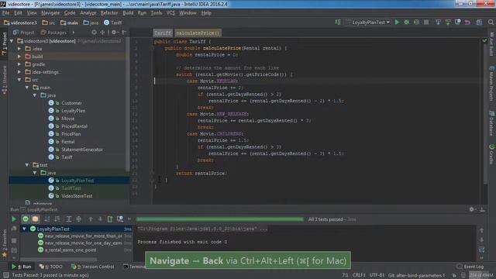Open Project panel settings gear
Image resolution: width=496 pixels, height=279 pixels.
click(114, 33)
